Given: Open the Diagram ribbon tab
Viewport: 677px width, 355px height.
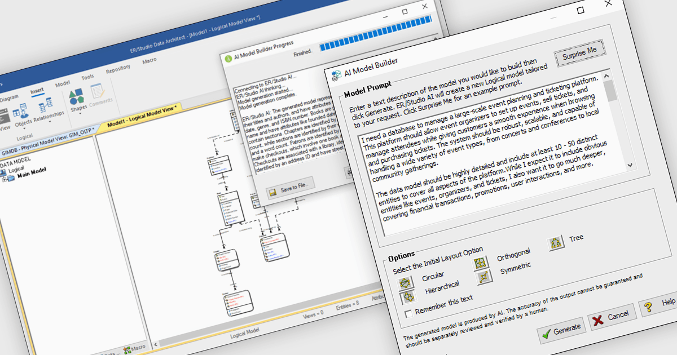Looking at the screenshot, I should click(9, 97).
